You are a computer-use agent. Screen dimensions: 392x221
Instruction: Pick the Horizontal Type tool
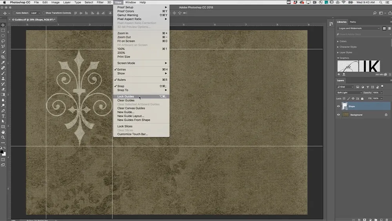tap(3, 116)
